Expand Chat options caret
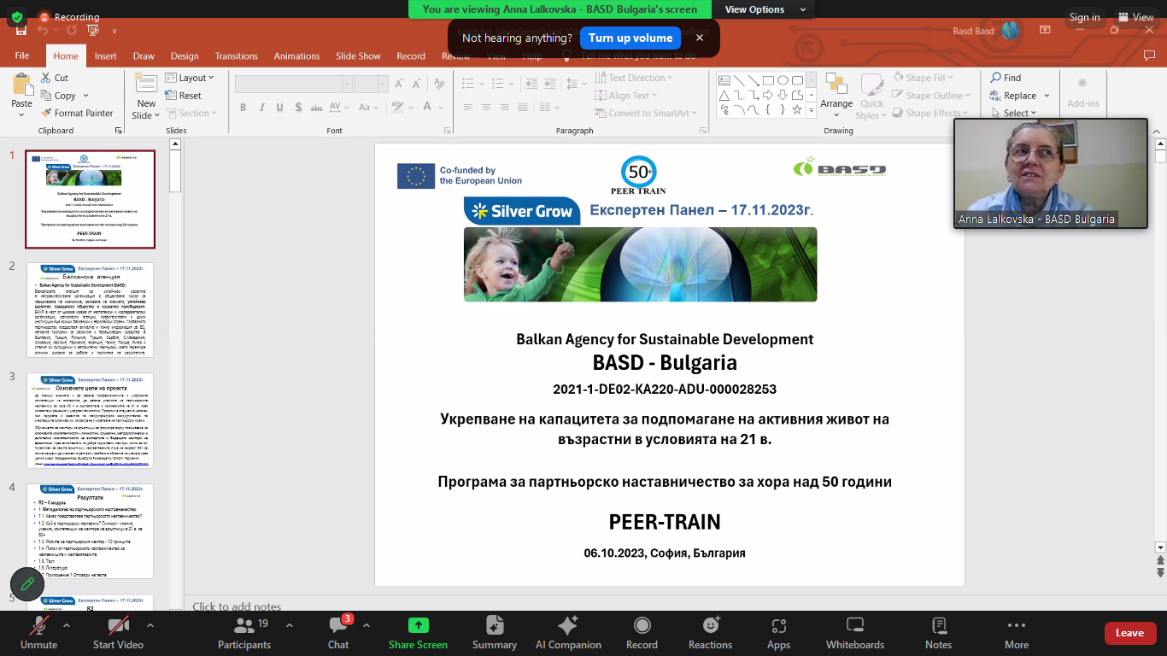 tap(367, 625)
